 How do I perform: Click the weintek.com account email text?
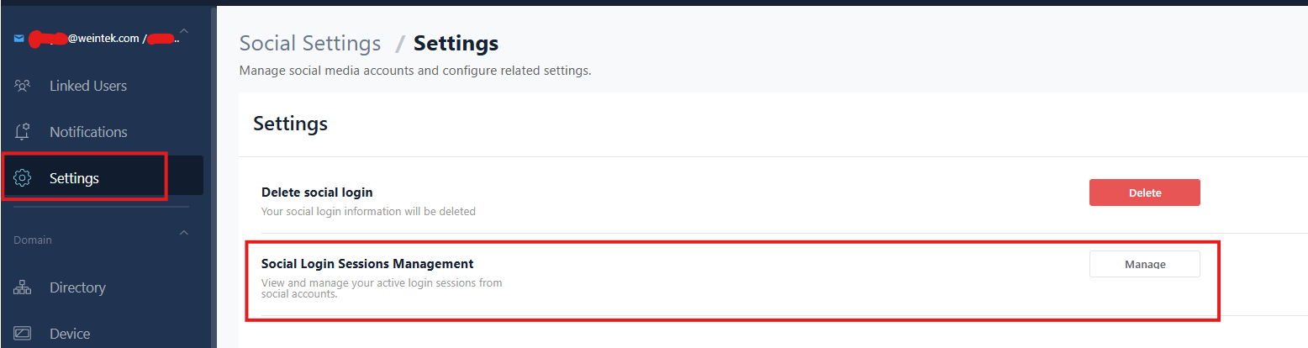pos(103,38)
